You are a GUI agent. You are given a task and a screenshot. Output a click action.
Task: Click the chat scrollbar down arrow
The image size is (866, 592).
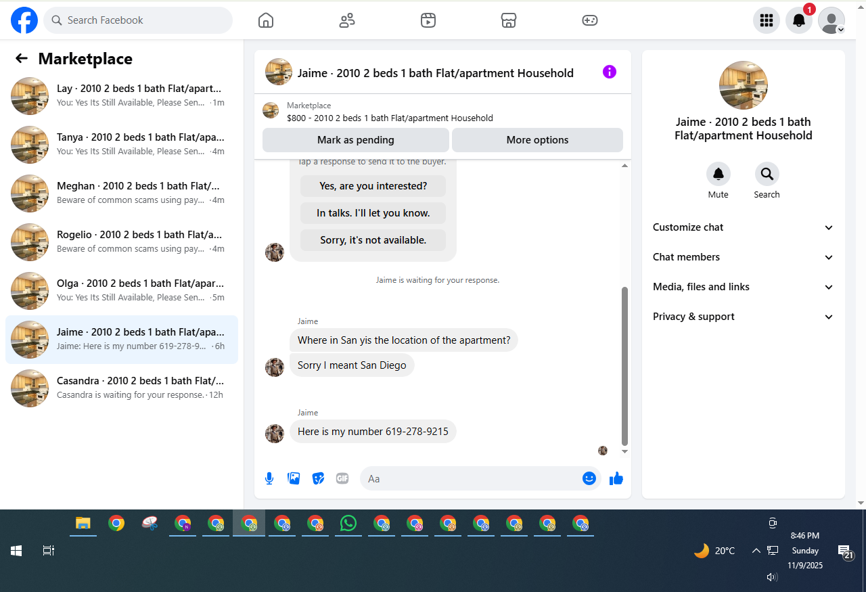624,451
